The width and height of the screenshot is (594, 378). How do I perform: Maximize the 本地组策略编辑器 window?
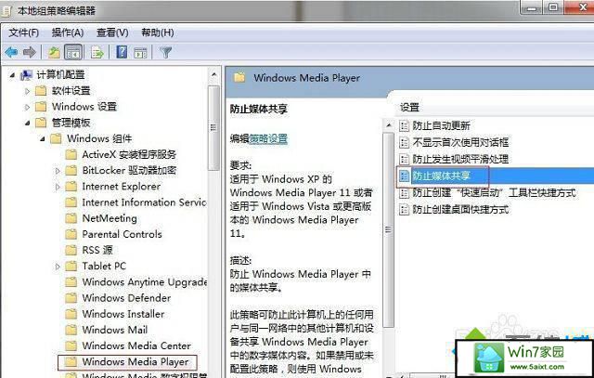pyautogui.click(x=553, y=7)
